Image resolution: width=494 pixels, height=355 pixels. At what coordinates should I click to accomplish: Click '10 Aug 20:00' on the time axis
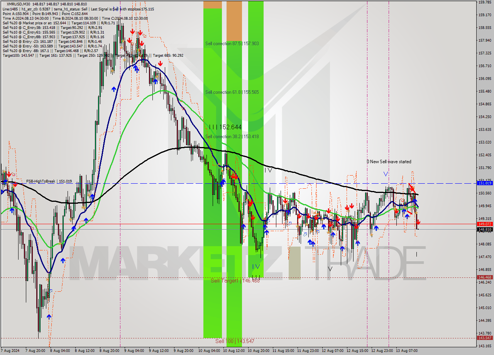click(259, 351)
